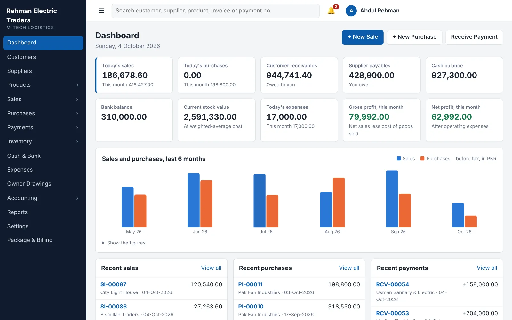
Task: Click the + New Purchase button
Action: 414,37
